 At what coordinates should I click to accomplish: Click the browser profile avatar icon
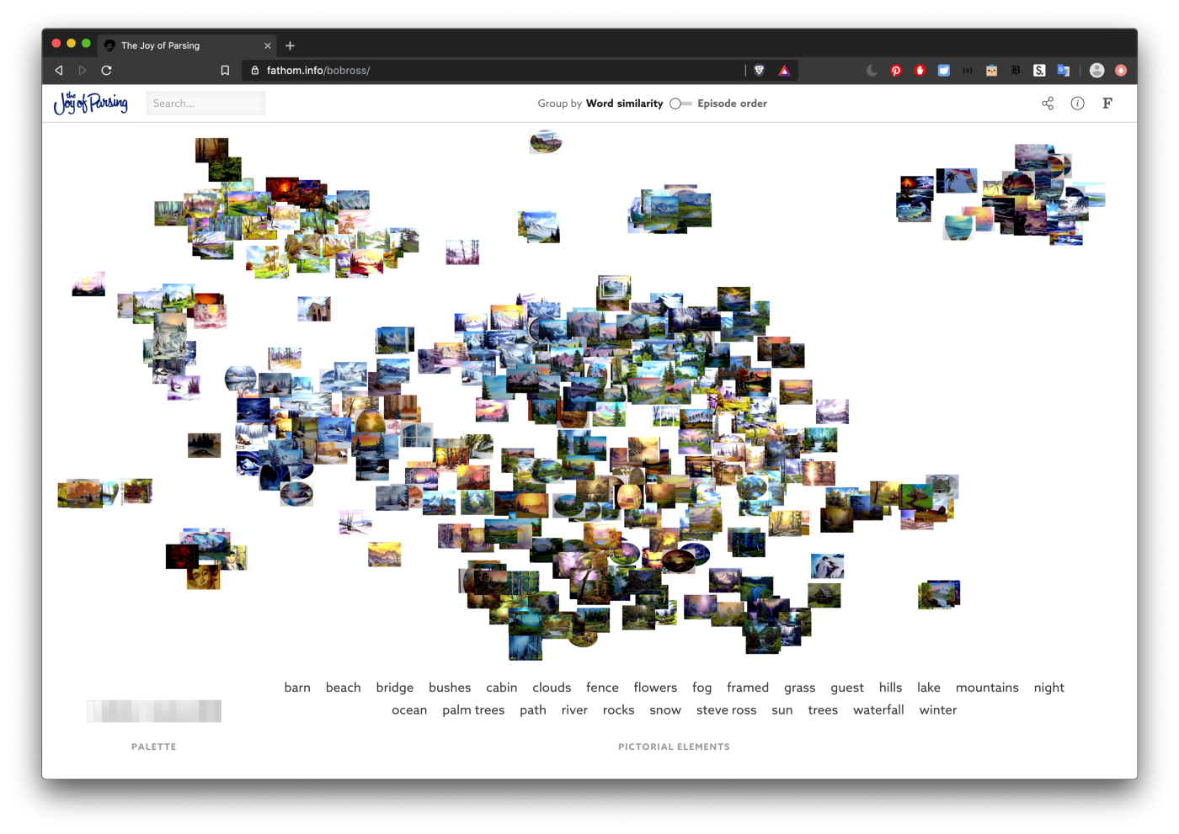1096,71
